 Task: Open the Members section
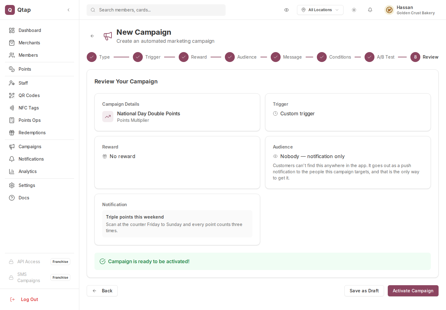pyautogui.click(x=39, y=55)
